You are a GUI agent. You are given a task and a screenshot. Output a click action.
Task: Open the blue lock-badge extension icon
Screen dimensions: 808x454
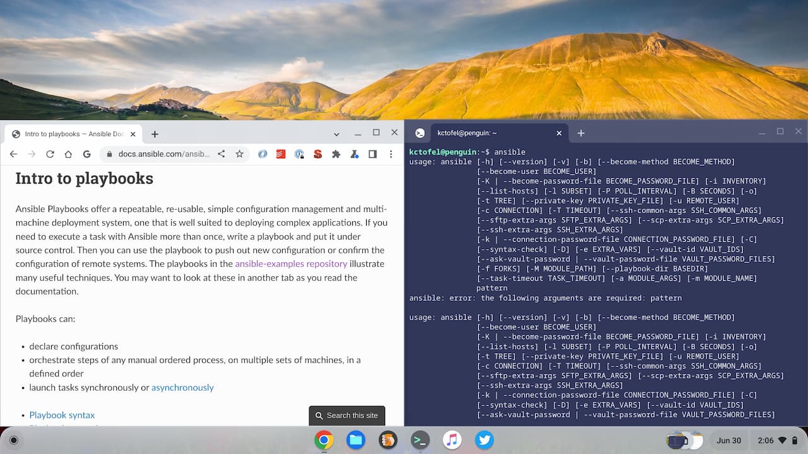pos(299,154)
